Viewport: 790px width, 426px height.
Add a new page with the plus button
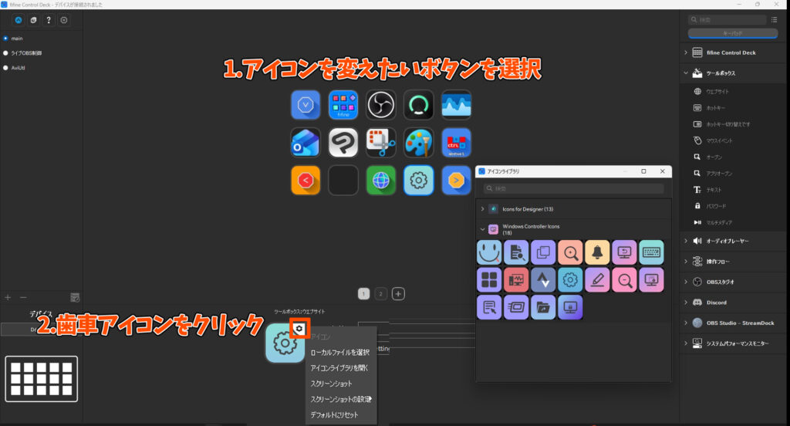coord(398,293)
